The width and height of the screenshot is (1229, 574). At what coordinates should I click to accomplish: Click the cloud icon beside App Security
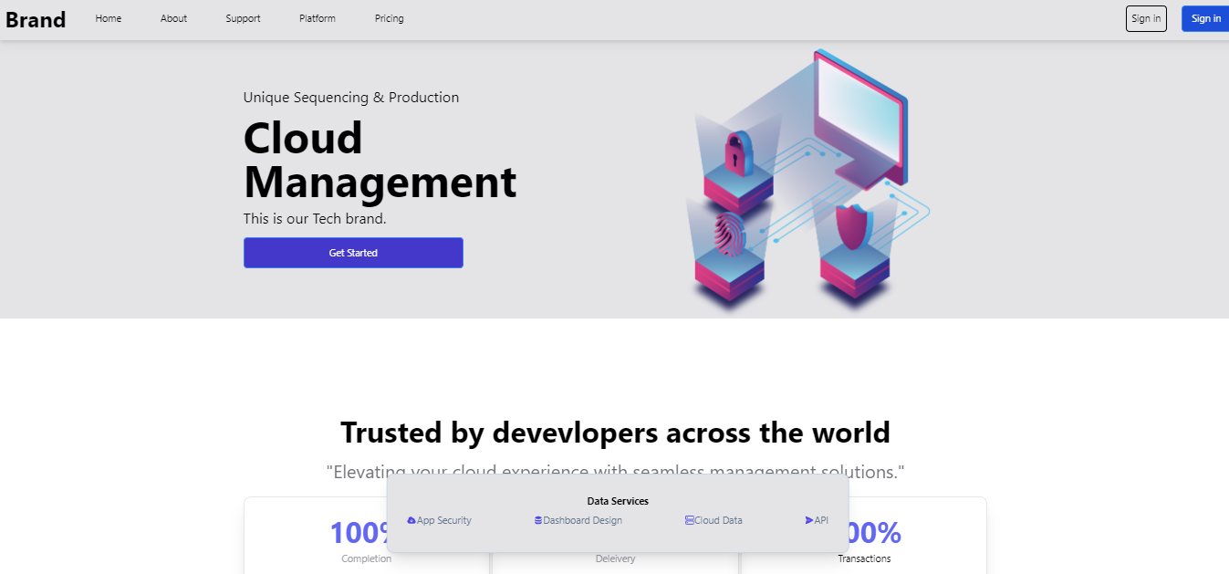411,520
